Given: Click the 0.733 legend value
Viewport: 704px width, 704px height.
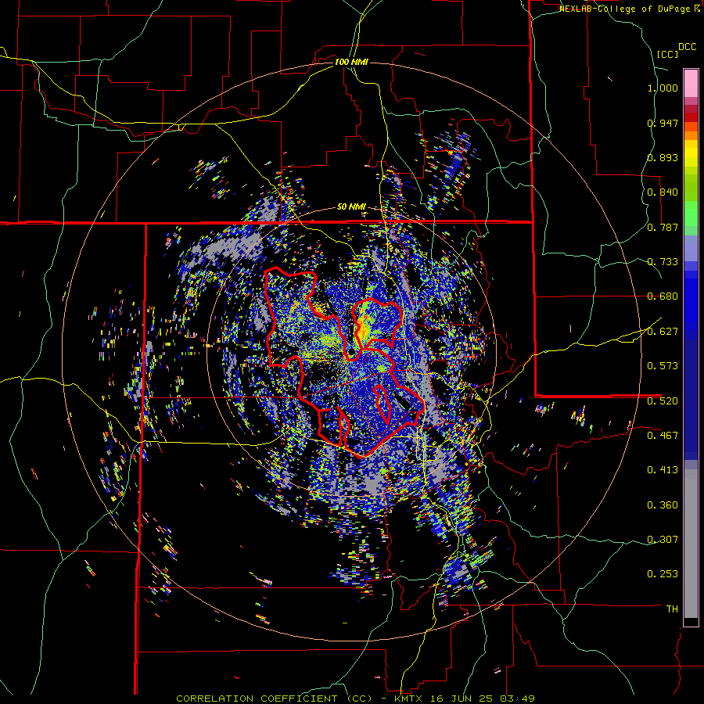Looking at the screenshot, I should [663, 262].
